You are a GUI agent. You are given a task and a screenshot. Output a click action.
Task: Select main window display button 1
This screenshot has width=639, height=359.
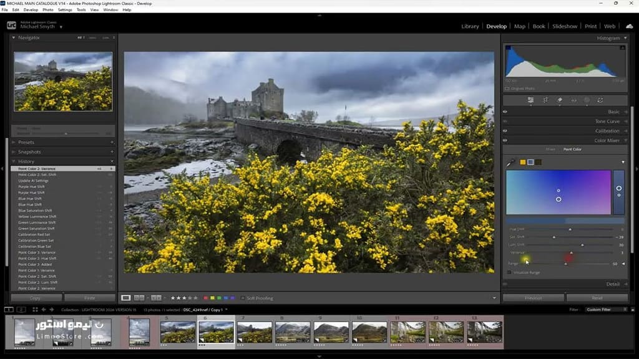point(9,310)
